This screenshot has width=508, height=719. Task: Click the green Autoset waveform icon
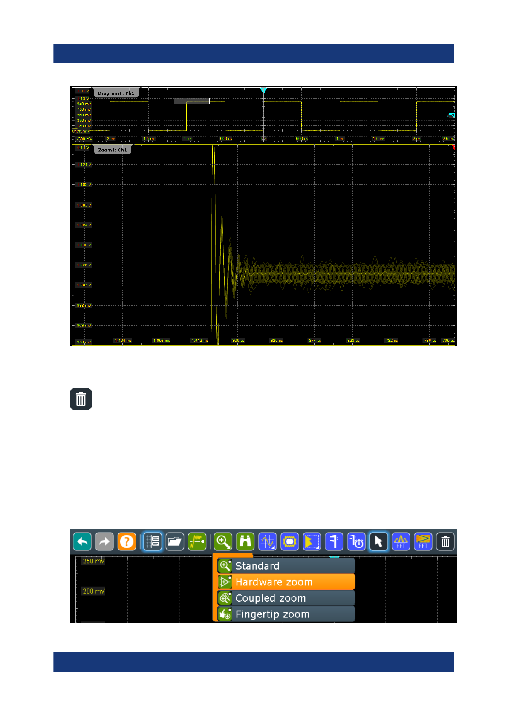[197, 542]
